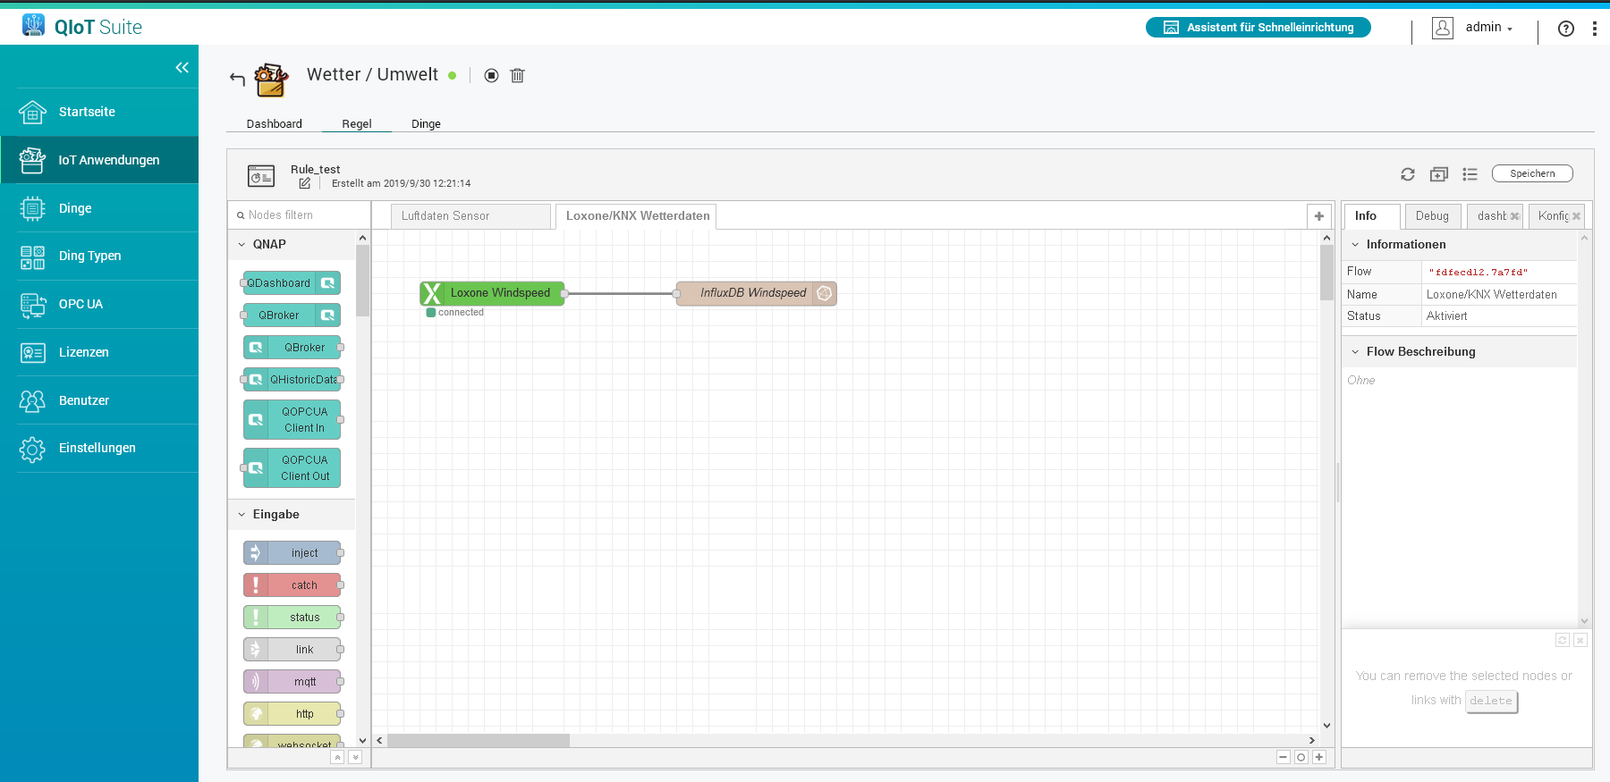Click the canvas horizontal scrollbar thumb
Viewport: 1610px width, 782px height.
pos(479,740)
